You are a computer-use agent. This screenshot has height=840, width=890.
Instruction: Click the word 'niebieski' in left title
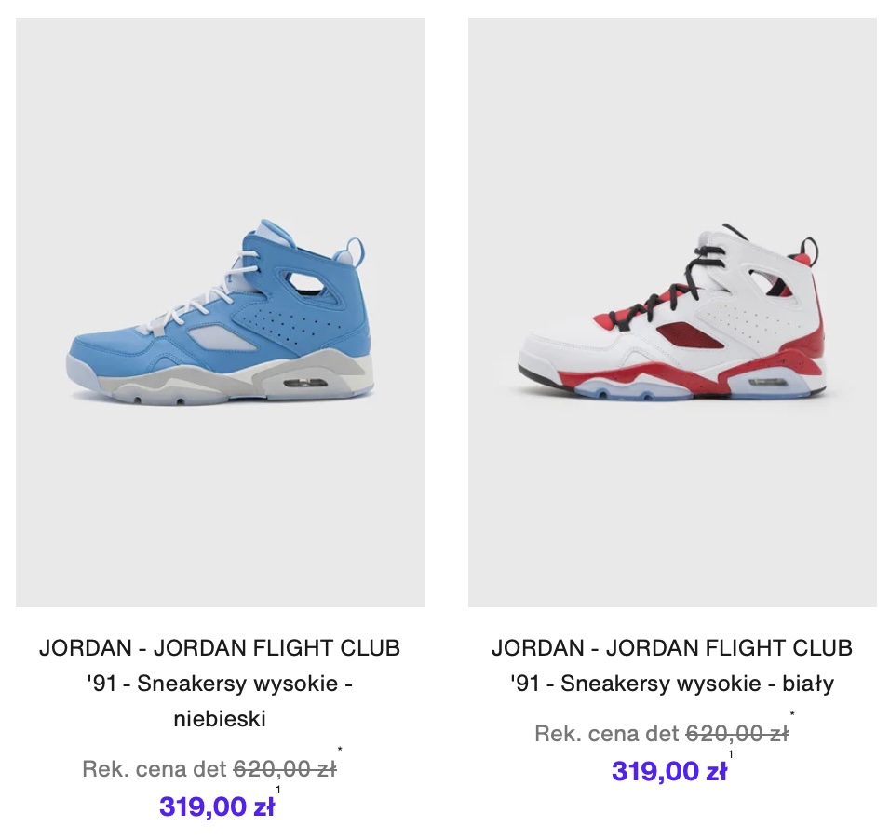pyautogui.click(x=220, y=719)
